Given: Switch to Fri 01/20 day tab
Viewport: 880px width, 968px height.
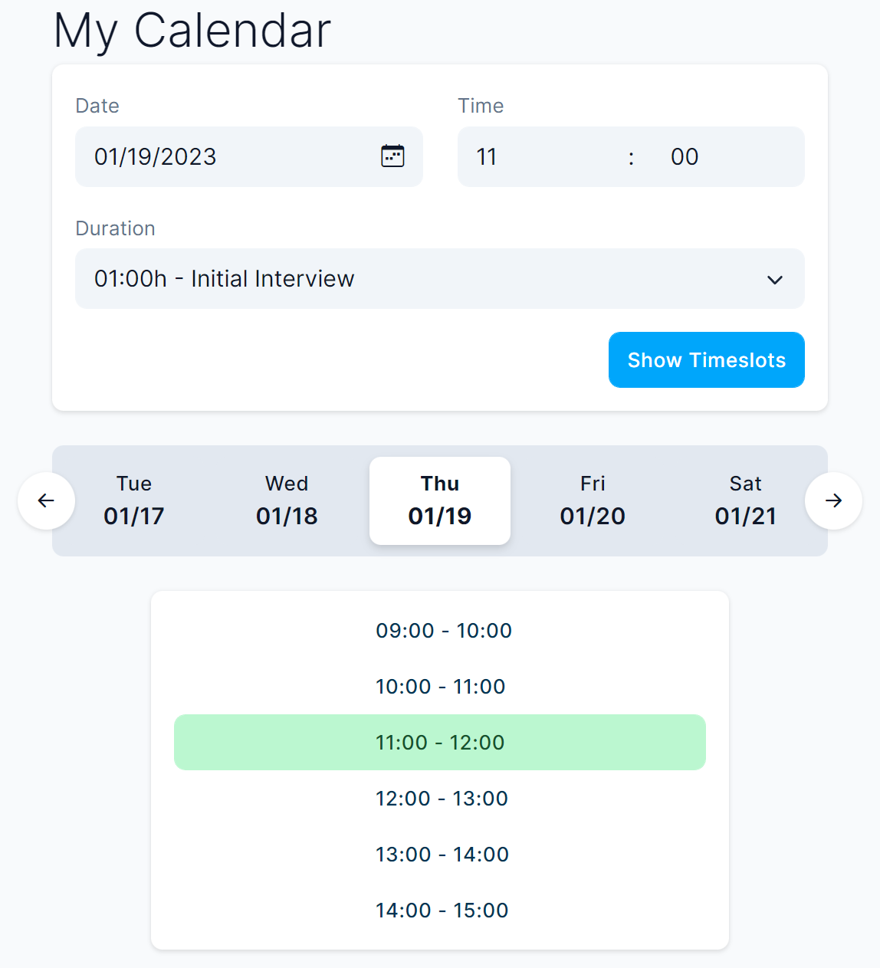Looking at the screenshot, I should [x=593, y=500].
